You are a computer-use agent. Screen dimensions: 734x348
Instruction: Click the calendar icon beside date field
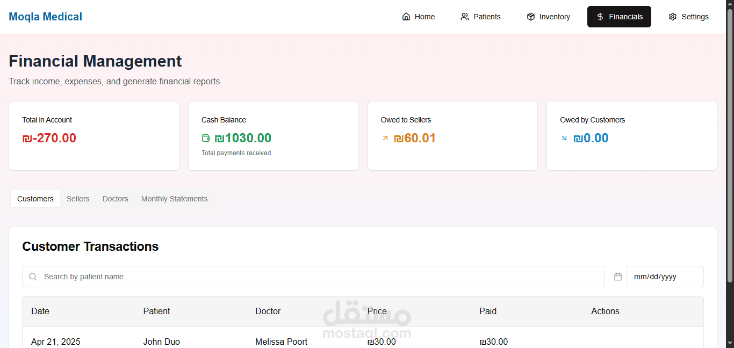[618, 277]
